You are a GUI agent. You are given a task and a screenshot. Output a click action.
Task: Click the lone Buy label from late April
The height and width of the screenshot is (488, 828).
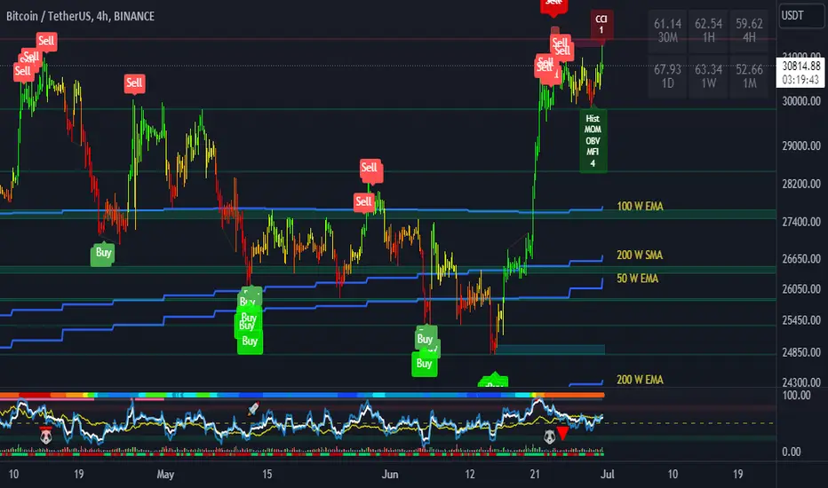(103, 253)
